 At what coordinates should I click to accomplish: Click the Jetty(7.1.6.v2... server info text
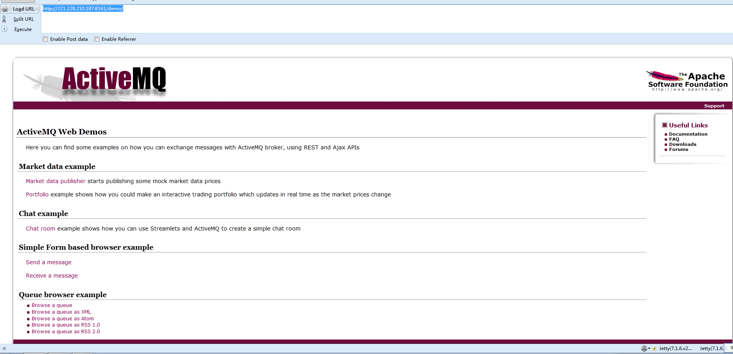coord(675,349)
